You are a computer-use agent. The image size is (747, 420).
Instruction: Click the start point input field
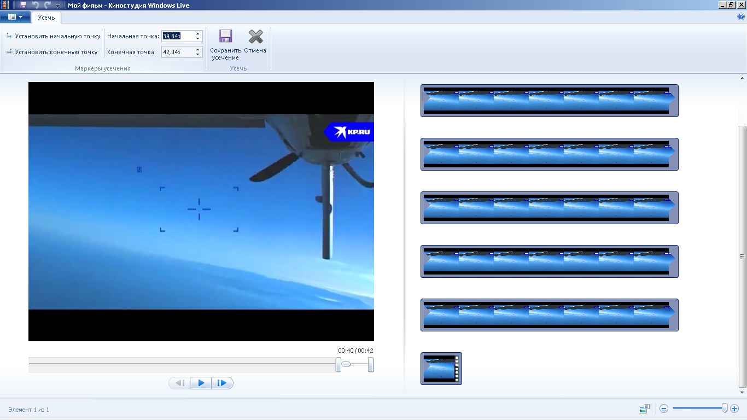177,36
